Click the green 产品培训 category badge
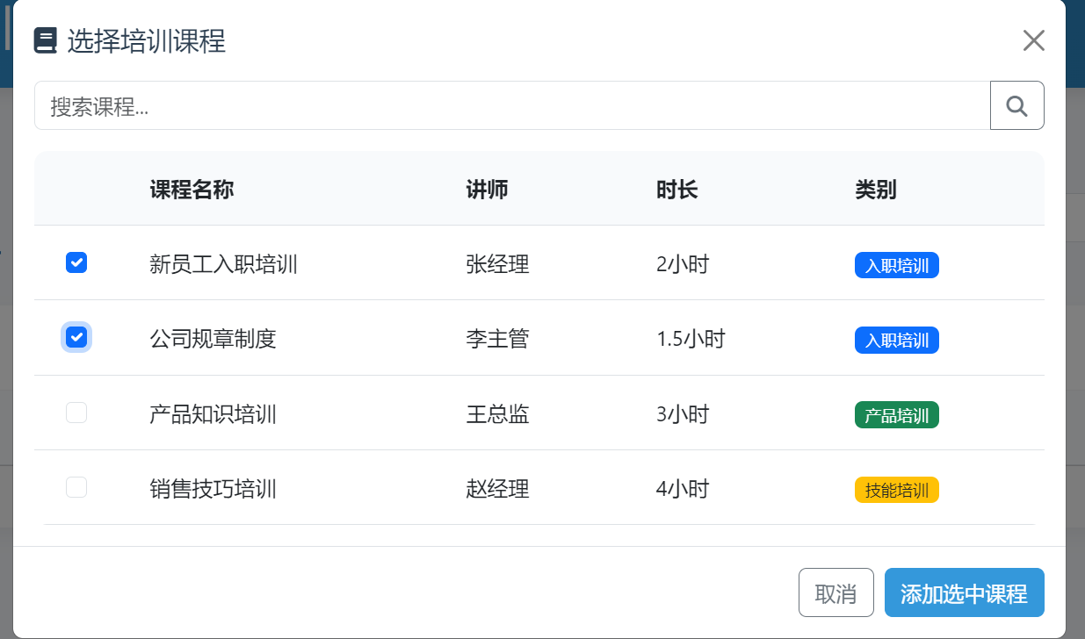1085x639 pixels. pos(896,415)
